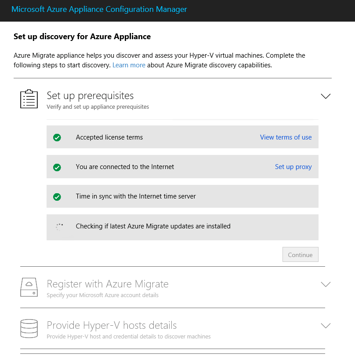This screenshot has height=364, width=355.
Task: Open the View terms of use link
Action: coord(286,137)
